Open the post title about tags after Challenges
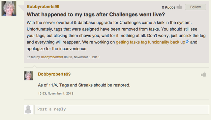This screenshot has height=120, width=211. click(x=96, y=14)
